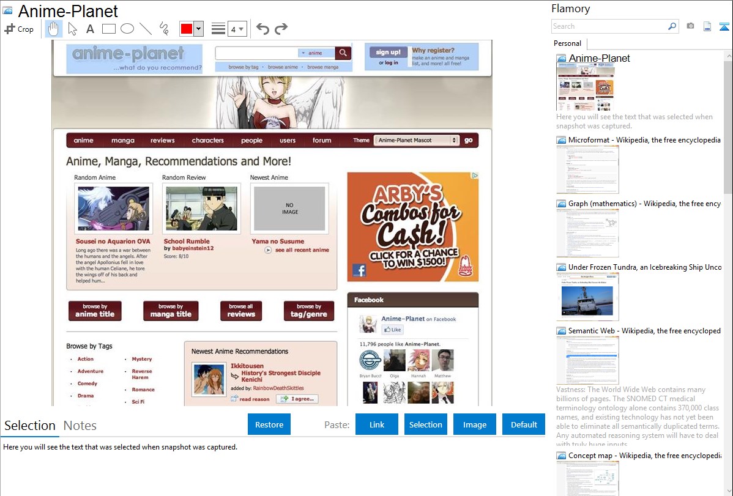Image resolution: width=733 pixels, height=496 pixels.
Task: Open the characters menu item
Action: pos(208,140)
